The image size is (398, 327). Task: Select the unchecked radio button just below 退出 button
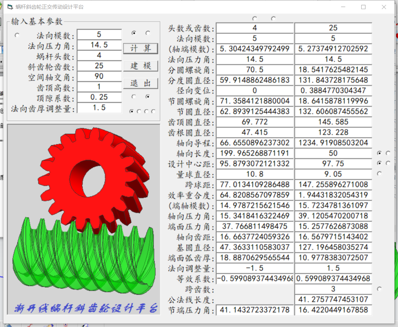tap(134, 97)
